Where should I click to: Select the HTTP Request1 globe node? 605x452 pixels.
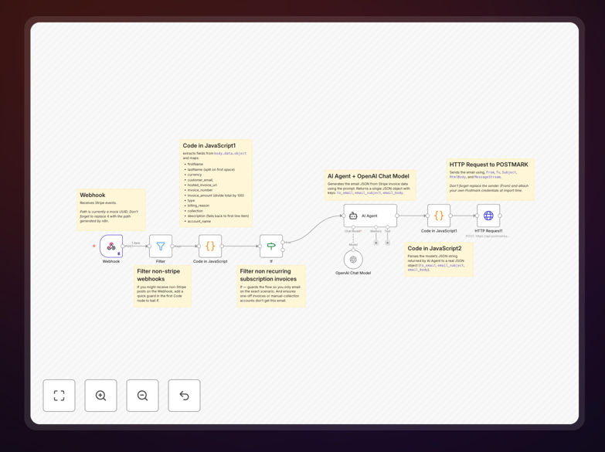(x=488, y=216)
